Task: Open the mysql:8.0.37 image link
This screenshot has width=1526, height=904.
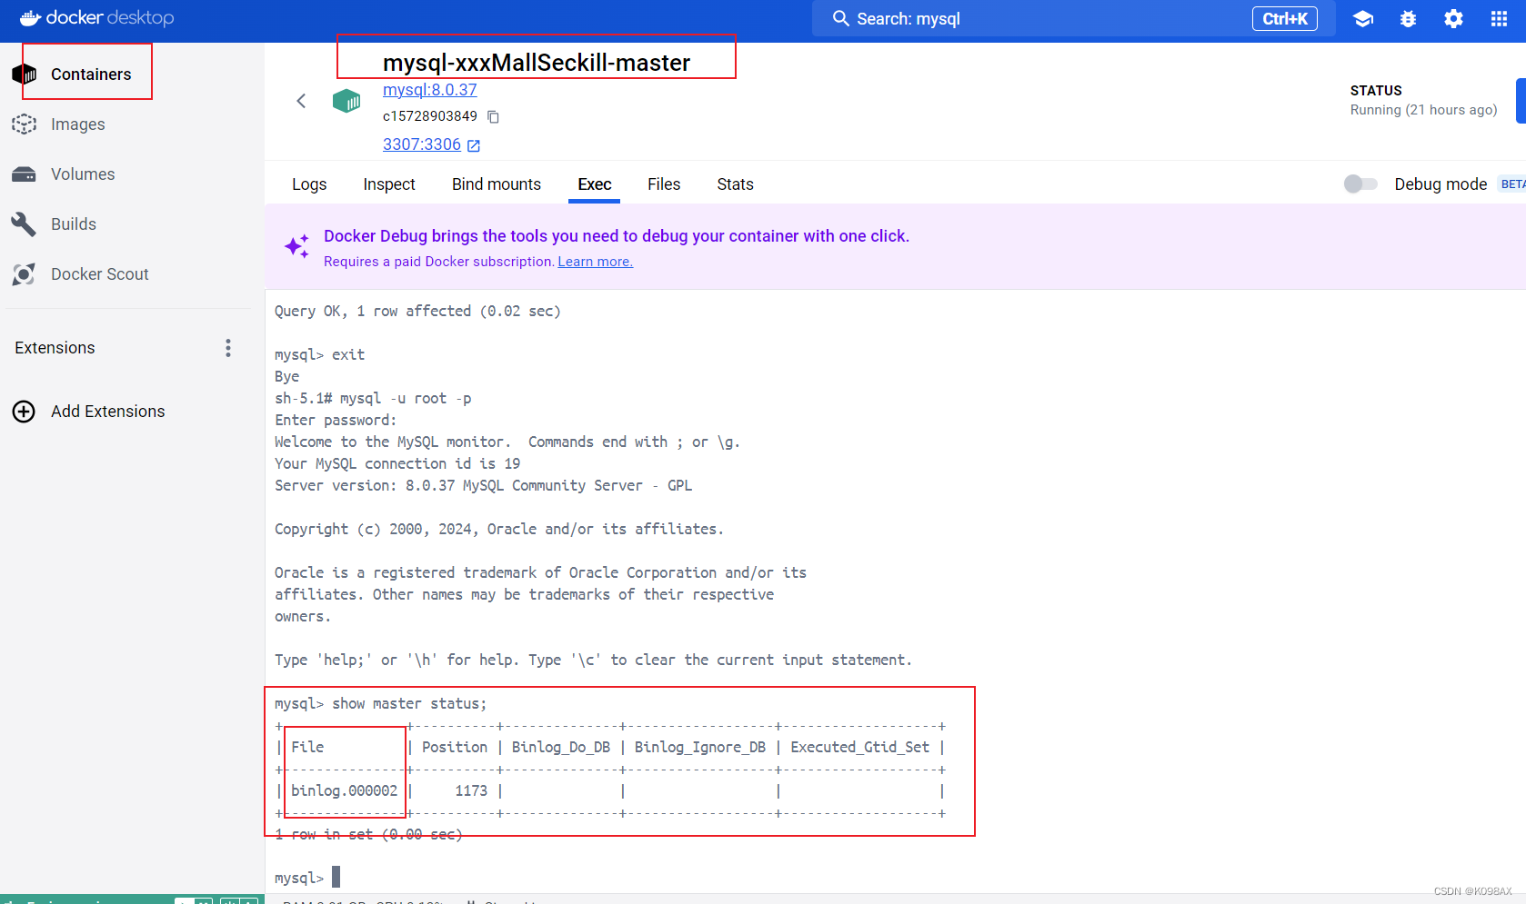Action: click(x=430, y=90)
